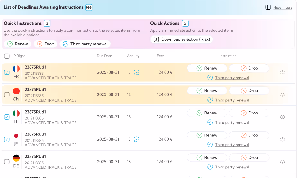Renew the DE patent
The height and width of the screenshot is (178, 297).
tap(207, 157)
